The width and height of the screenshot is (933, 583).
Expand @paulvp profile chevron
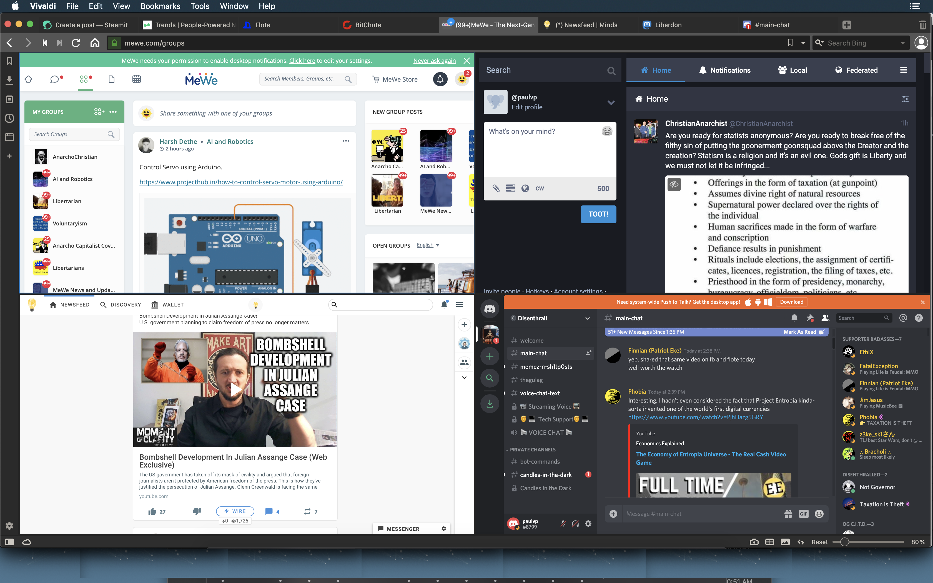(x=611, y=102)
